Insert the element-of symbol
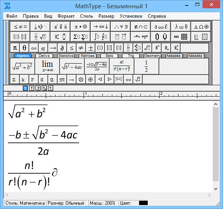Viewport: 223px width, 209px height. pos(43,48)
